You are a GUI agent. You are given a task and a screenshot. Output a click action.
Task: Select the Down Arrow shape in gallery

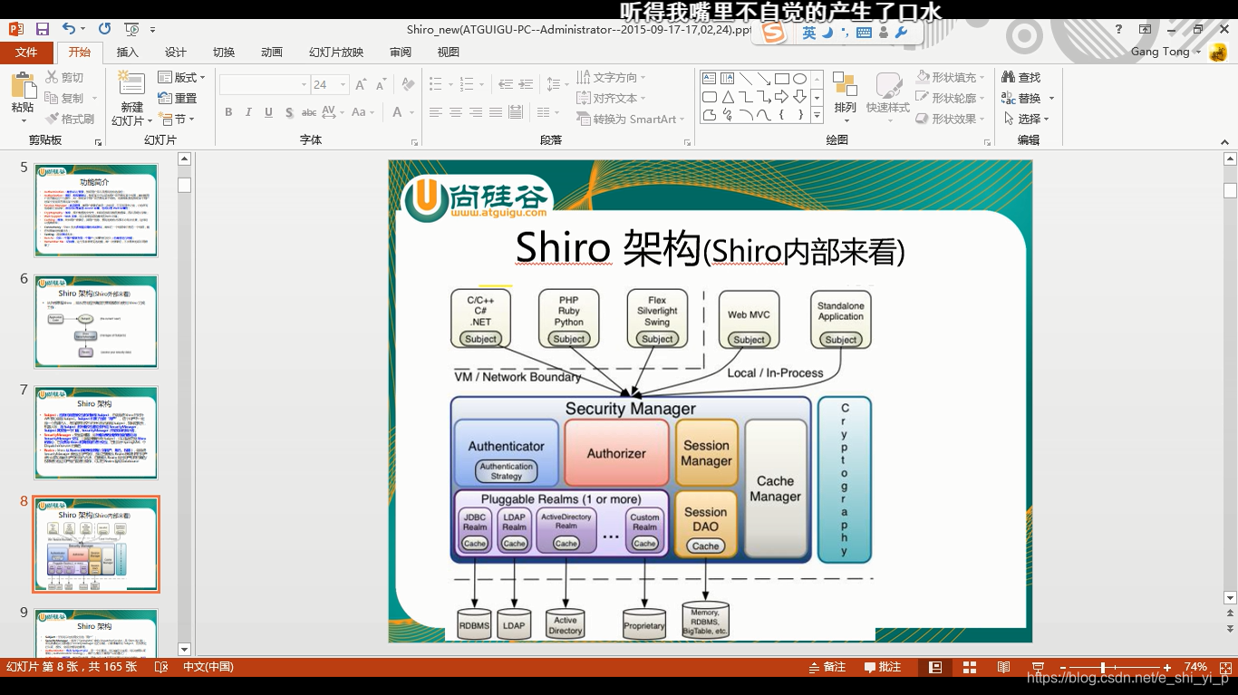click(x=799, y=97)
